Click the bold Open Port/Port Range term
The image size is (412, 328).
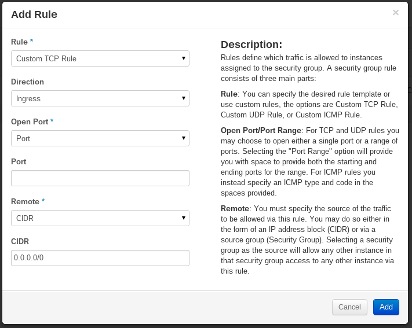point(261,130)
